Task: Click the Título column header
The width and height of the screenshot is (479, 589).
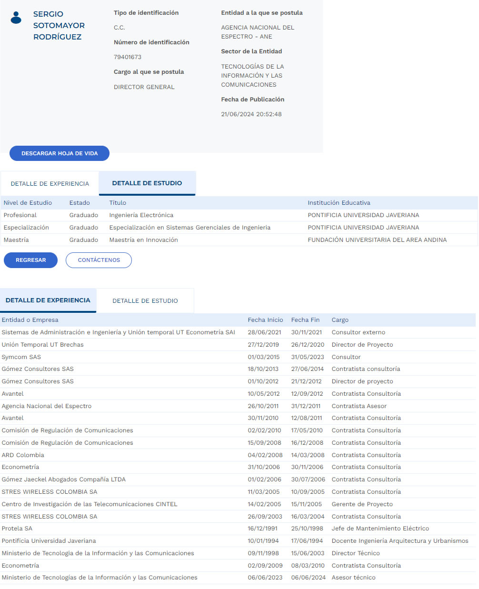Action: click(118, 203)
